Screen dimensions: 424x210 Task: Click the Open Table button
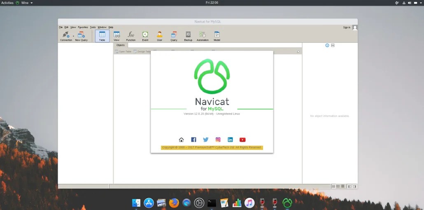(123, 51)
